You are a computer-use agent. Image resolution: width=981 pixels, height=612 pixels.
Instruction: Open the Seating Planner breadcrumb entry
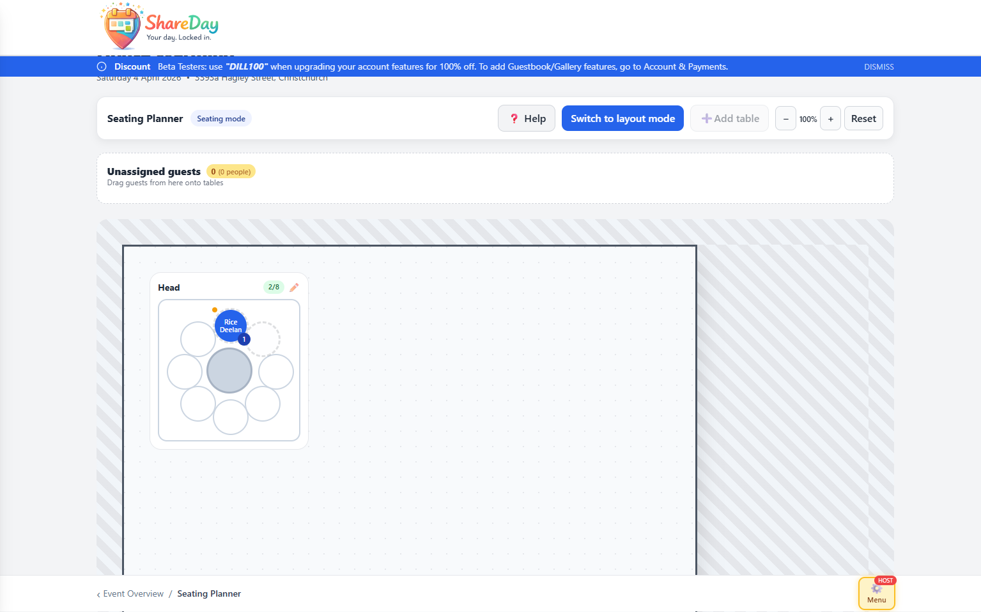click(209, 593)
